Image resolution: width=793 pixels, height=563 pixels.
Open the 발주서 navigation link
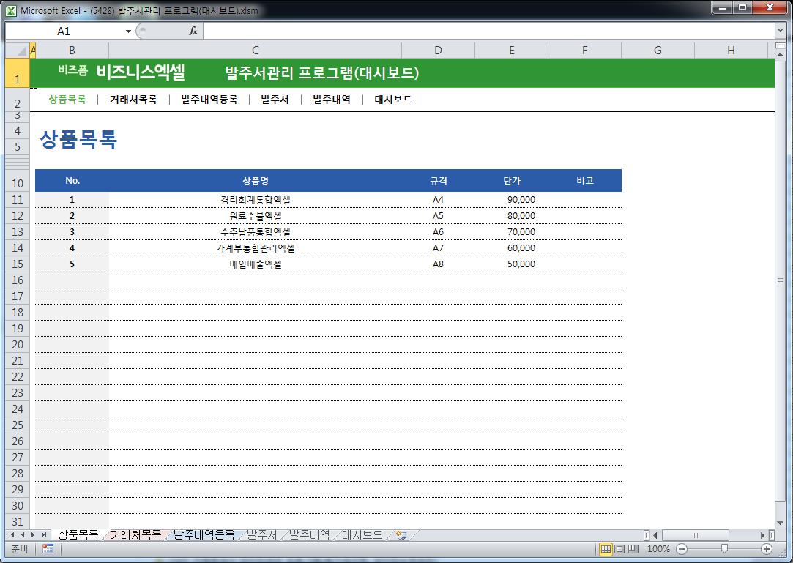[275, 99]
